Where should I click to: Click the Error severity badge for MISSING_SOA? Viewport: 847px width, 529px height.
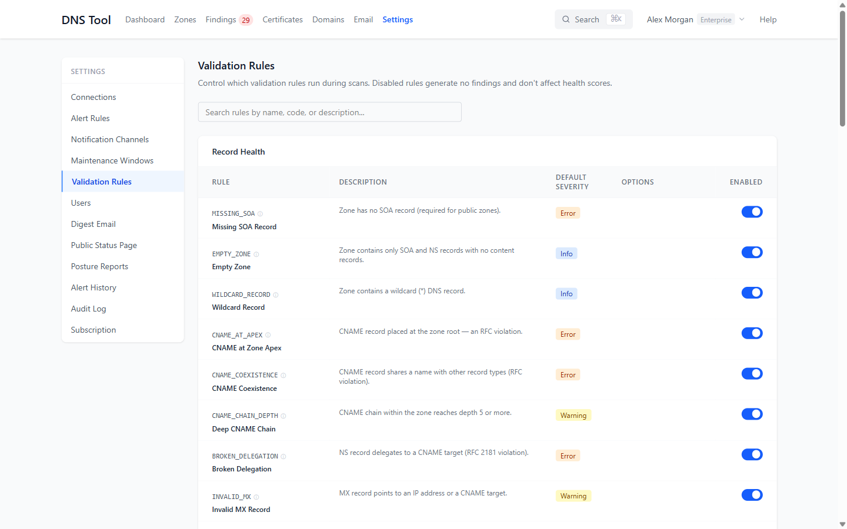coord(568,213)
